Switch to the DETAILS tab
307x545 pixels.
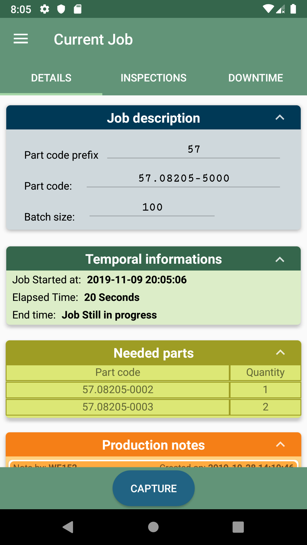click(x=51, y=78)
